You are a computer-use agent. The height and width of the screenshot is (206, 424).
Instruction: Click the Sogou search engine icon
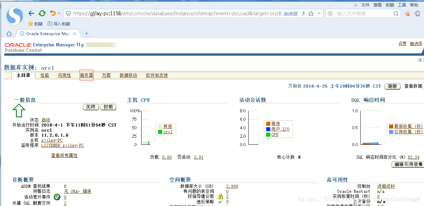330,14
